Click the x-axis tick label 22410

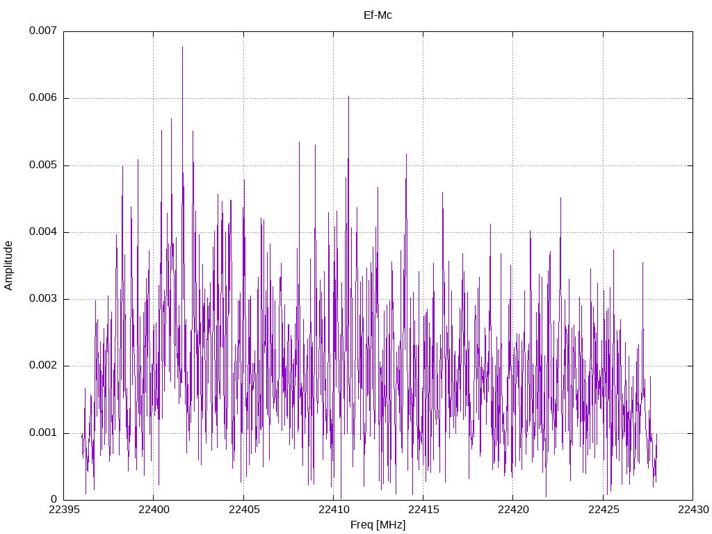point(333,510)
